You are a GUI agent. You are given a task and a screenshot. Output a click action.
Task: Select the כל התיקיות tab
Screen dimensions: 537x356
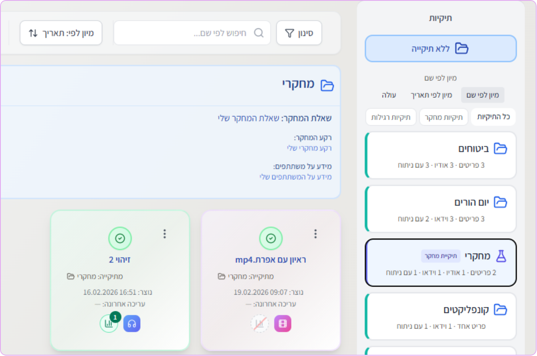[493, 117]
